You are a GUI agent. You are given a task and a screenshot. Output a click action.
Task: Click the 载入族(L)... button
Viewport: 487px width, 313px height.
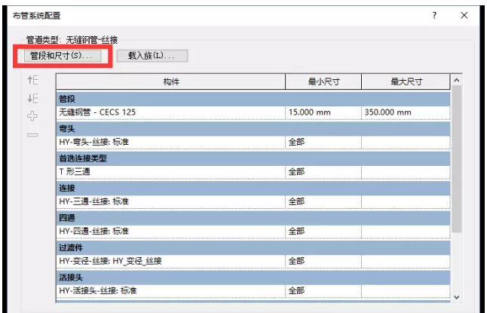pyautogui.click(x=152, y=56)
